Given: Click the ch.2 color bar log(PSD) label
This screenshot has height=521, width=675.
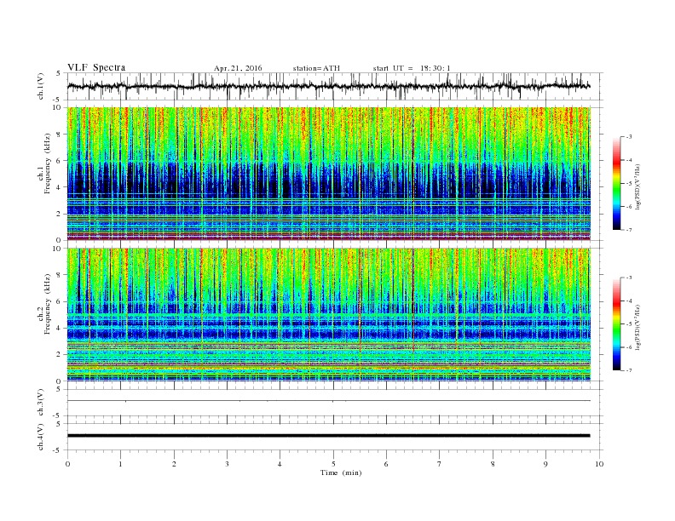Looking at the screenshot, I should [x=637, y=327].
